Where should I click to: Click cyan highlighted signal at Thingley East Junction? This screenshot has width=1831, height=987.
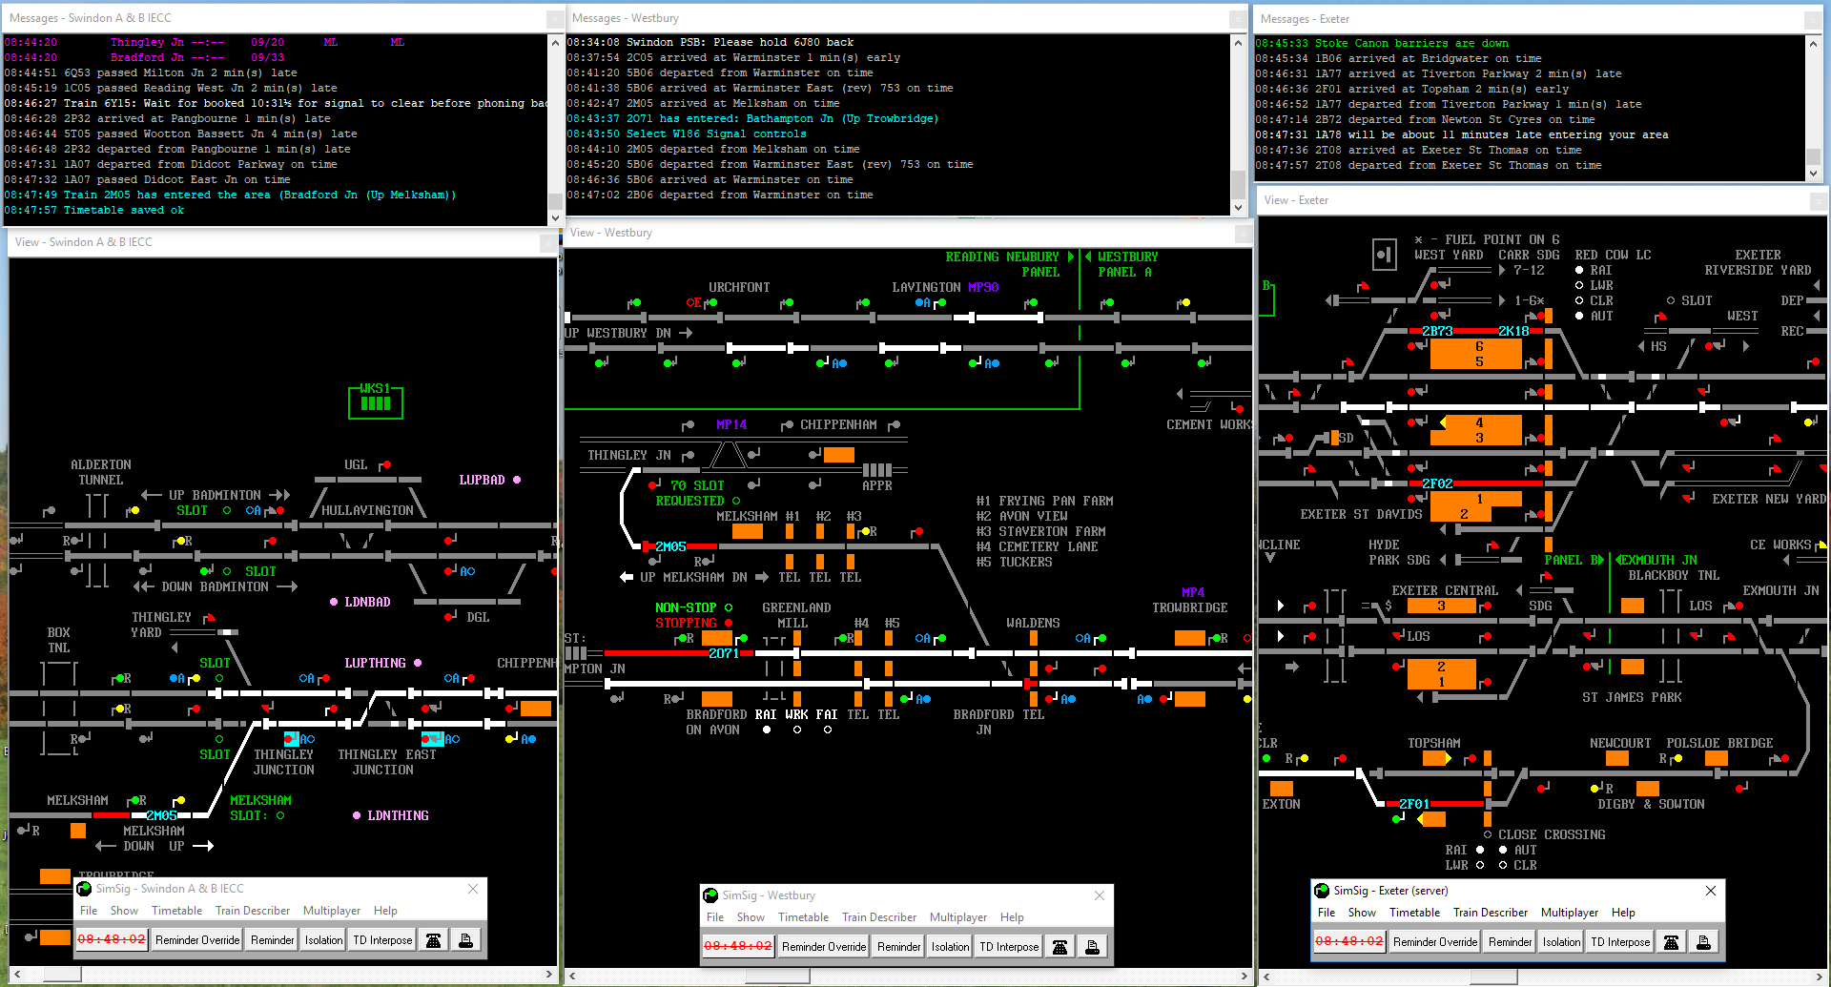tap(432, 739)
